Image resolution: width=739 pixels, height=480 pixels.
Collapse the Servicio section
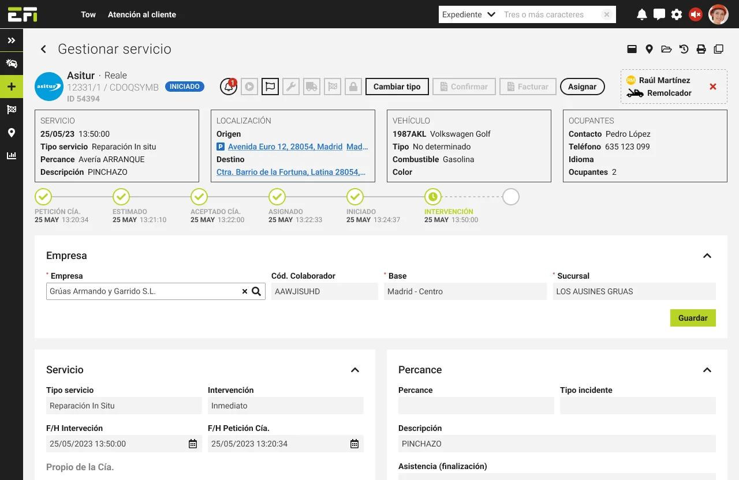[355, 370]
